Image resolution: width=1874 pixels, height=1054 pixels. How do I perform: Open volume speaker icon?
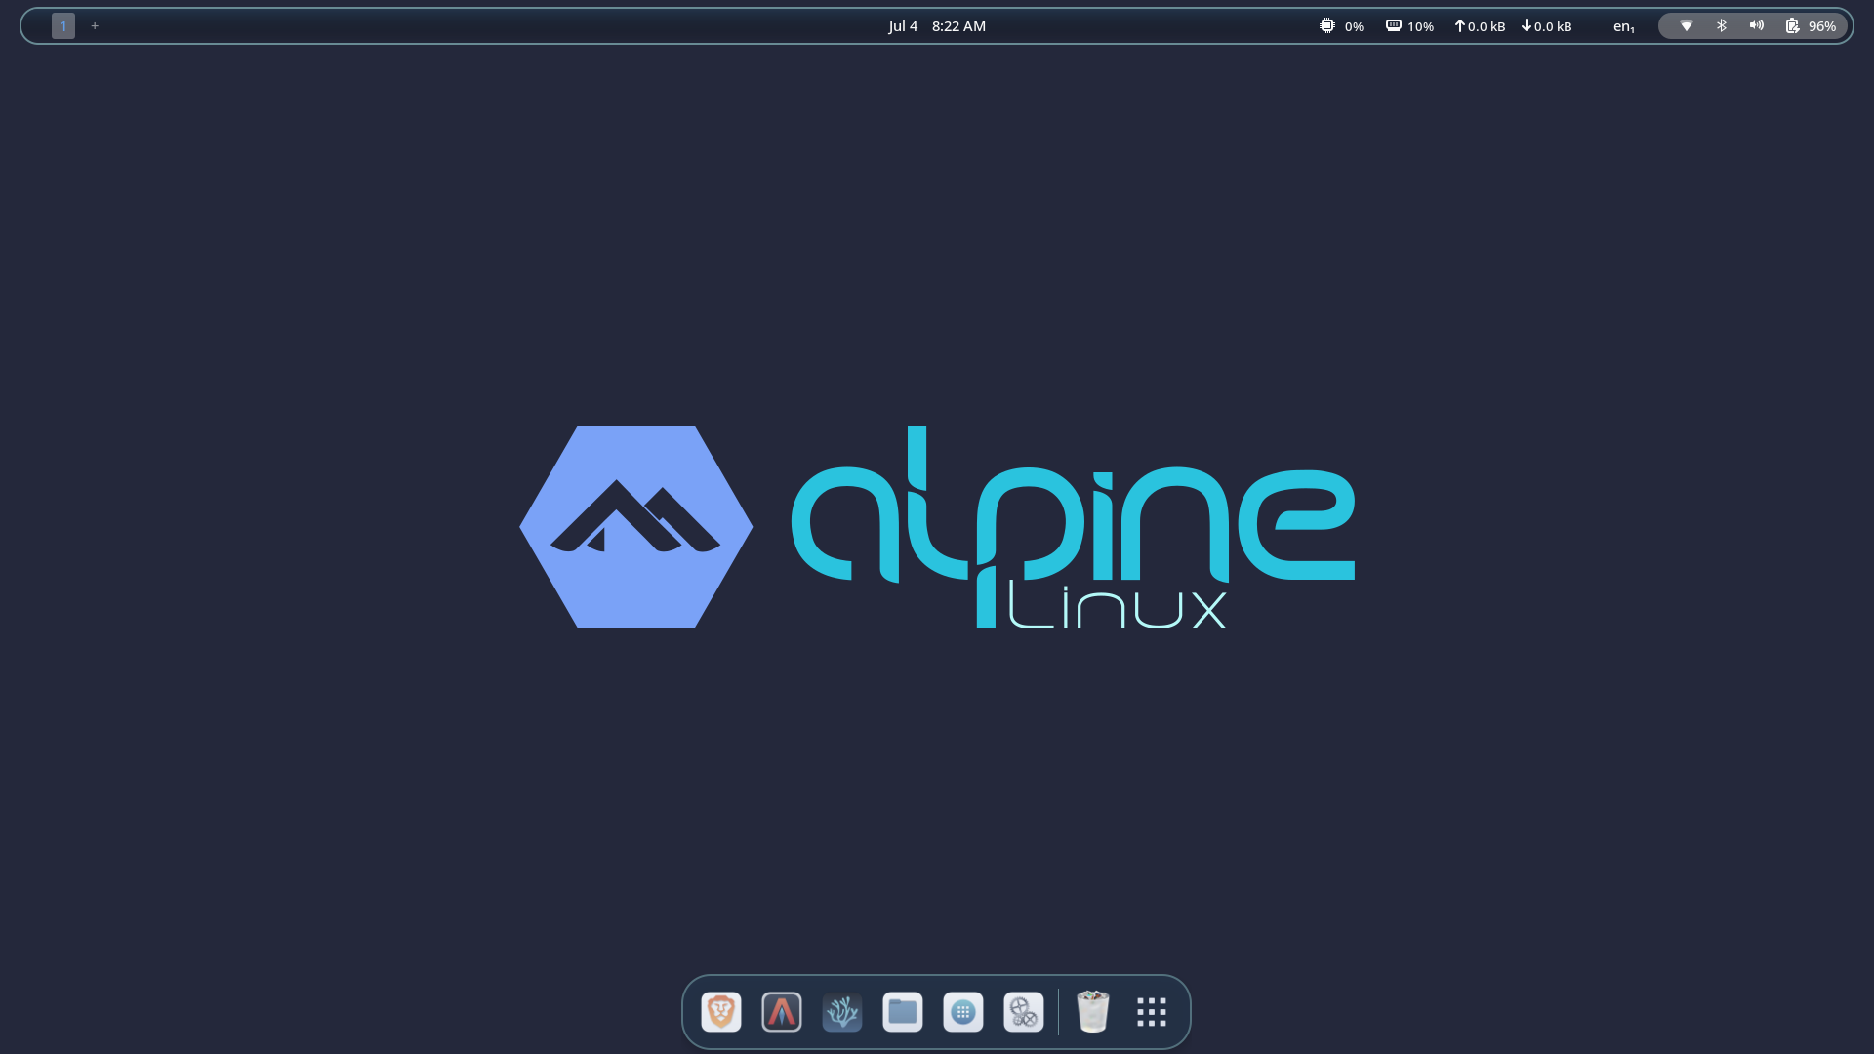(1757, 26)
